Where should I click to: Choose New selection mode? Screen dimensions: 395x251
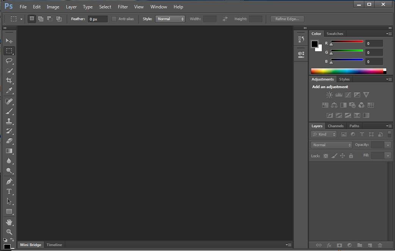click(32, 19)
